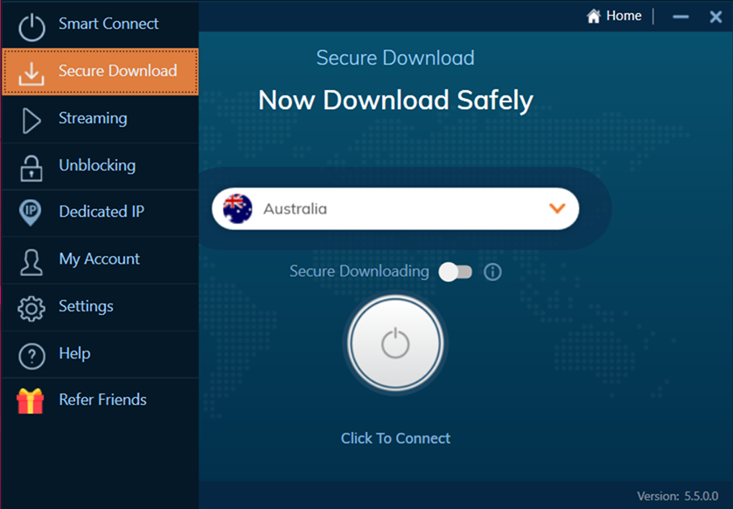Click the Smart Connect power icon
Viewport: 733px width, 509px height.
31,26
